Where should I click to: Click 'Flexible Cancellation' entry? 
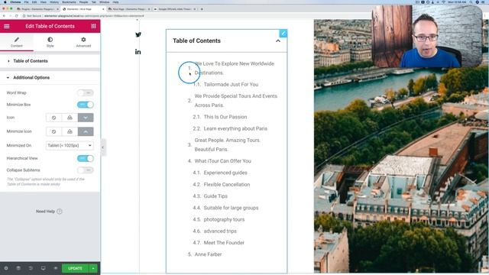point(227,185)
